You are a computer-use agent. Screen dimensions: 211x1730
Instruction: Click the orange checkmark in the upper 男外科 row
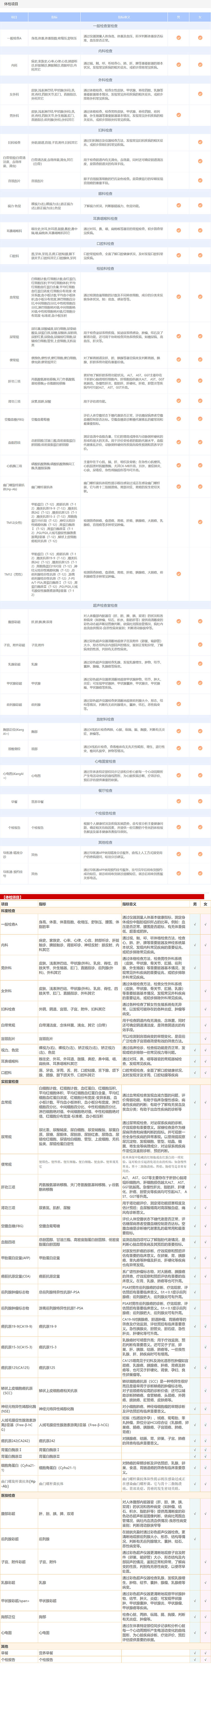pos(178,114)
